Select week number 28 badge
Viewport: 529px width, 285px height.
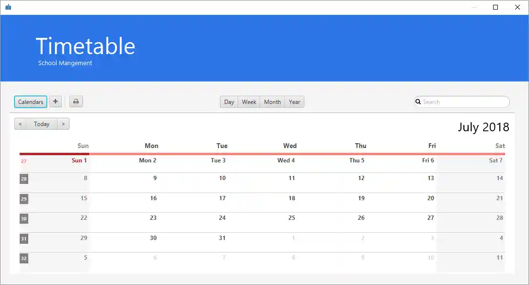(x=24, y=179)
